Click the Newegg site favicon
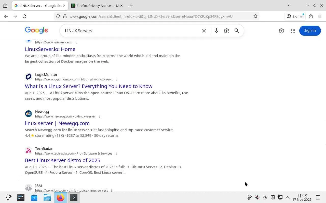The width and height of the screenshot is (326, 203). [29, 114]
